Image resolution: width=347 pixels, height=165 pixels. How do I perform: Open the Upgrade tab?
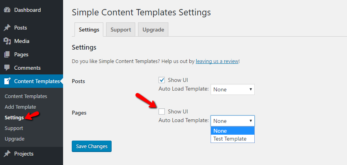pyautogui.click(x=153, y=30)
